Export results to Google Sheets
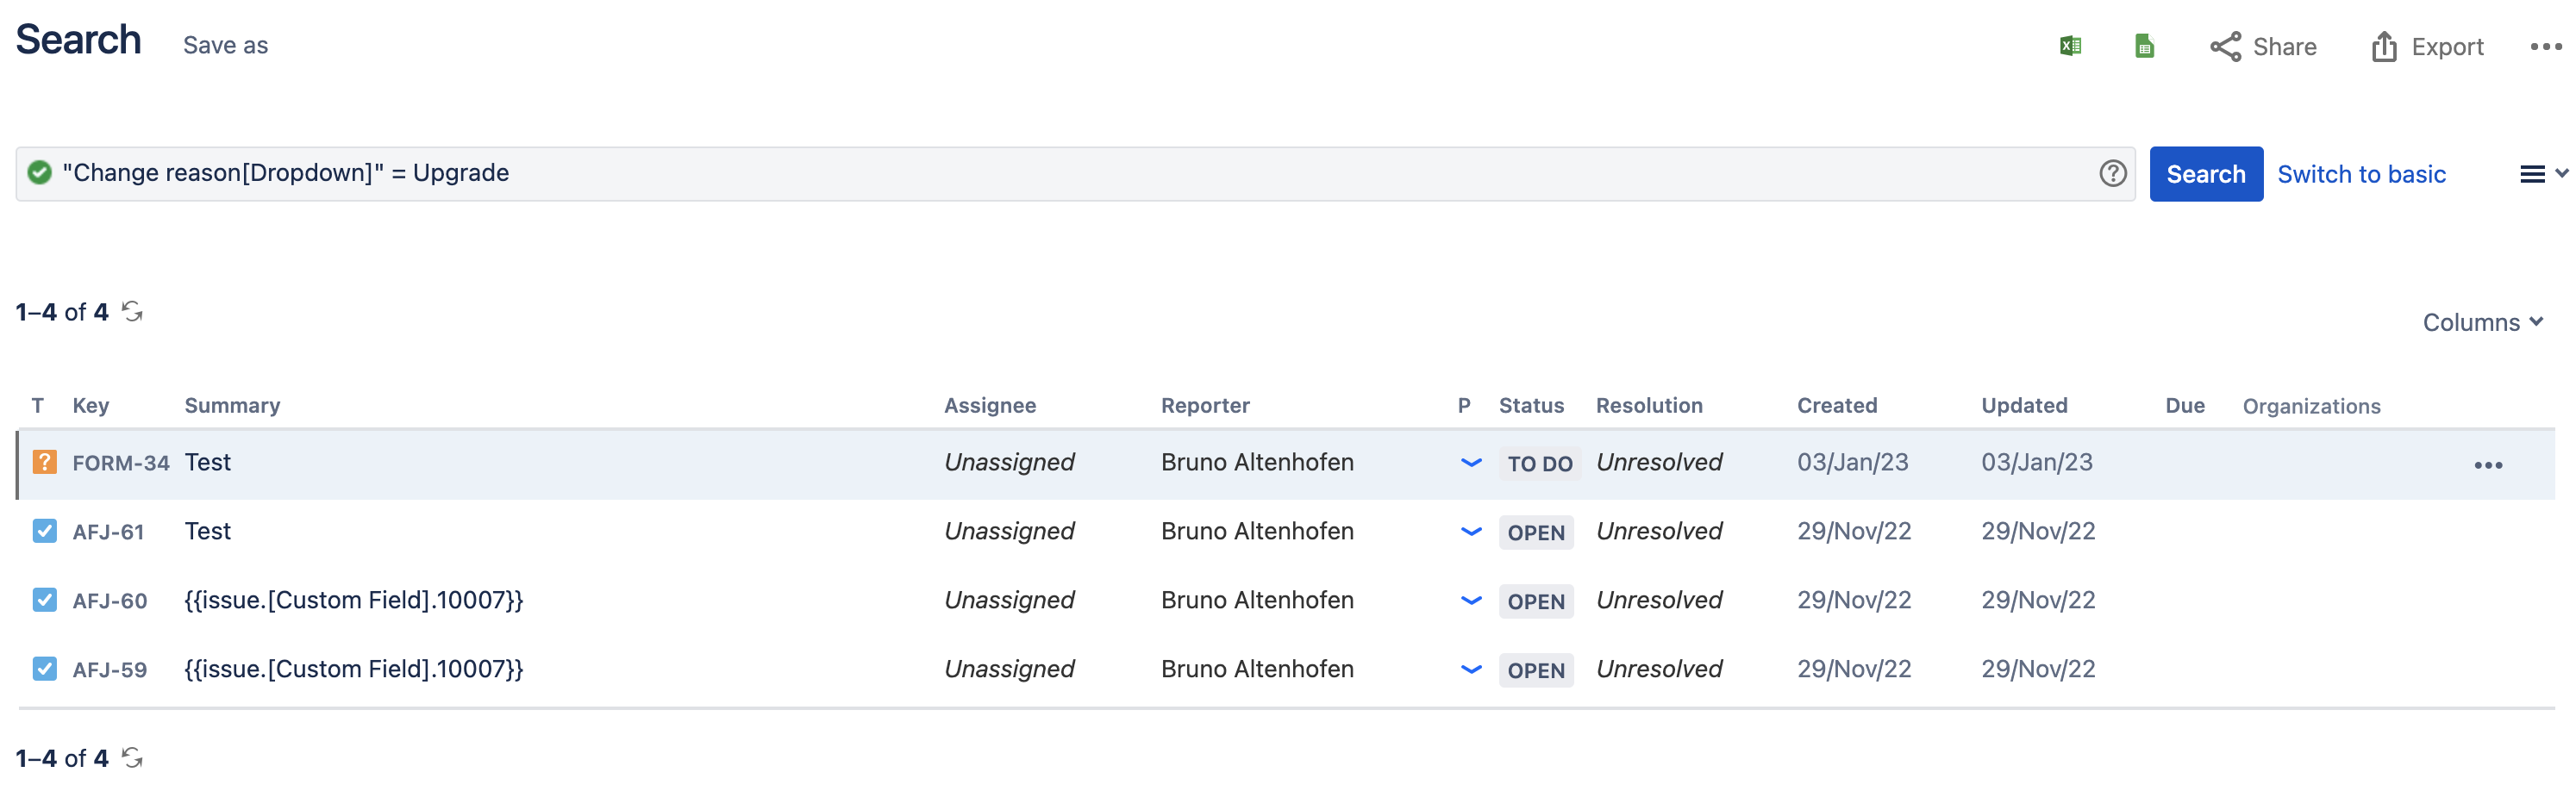This screenshot has width=2576, height=791. (2143, 46)
